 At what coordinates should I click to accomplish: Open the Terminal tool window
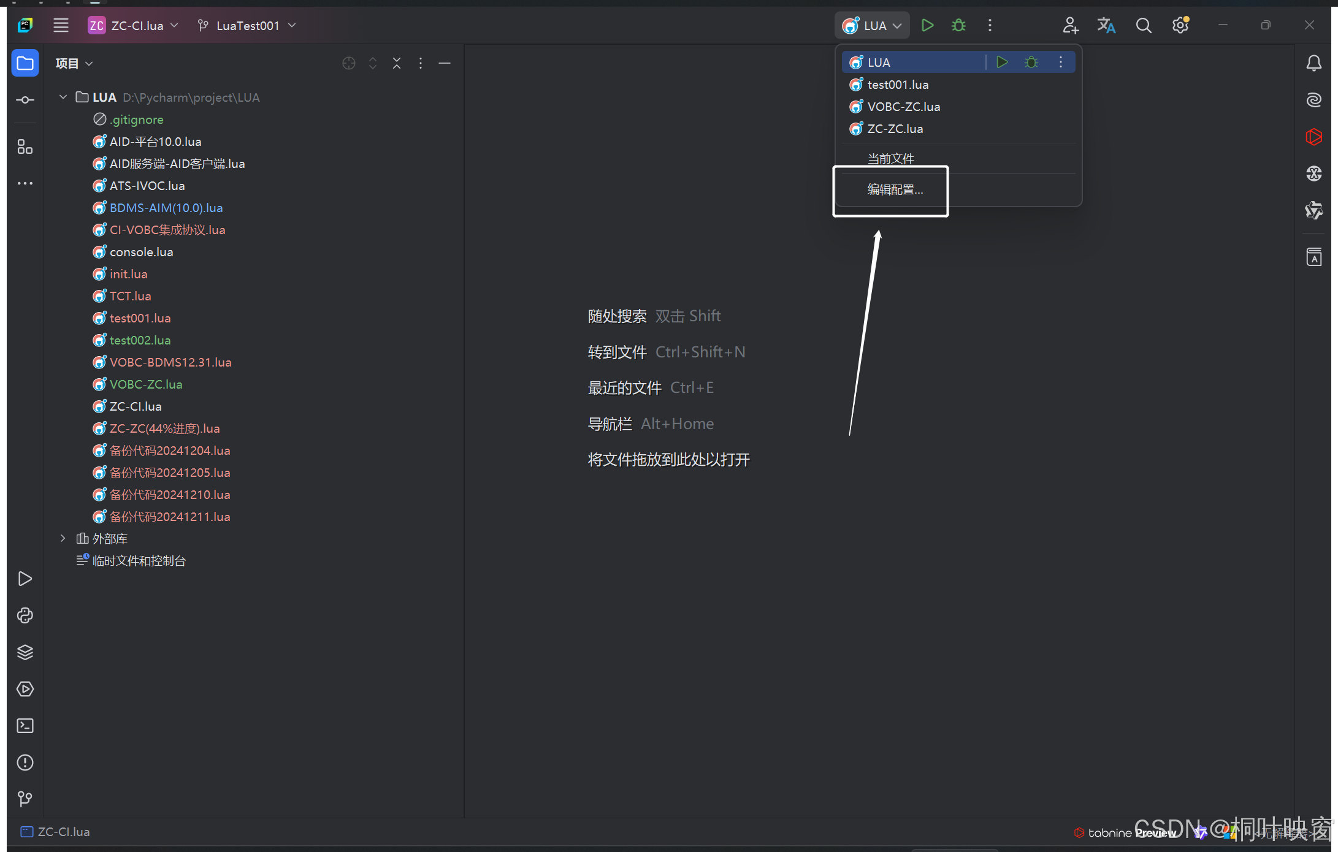[25, 726]
